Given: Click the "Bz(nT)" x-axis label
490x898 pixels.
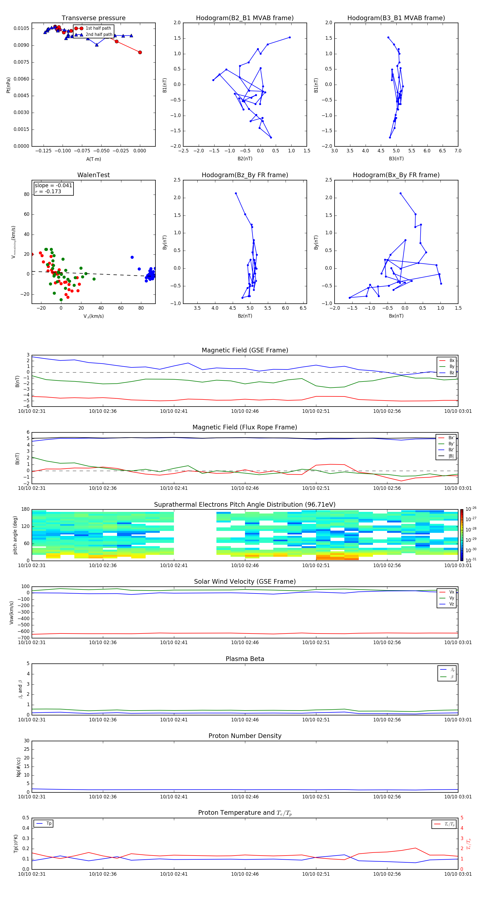Looking at the screenshot, I should click(x=245, y=316).
